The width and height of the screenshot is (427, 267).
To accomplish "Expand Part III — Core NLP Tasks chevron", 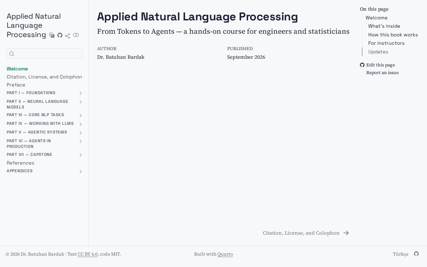I will click(80, 115).
